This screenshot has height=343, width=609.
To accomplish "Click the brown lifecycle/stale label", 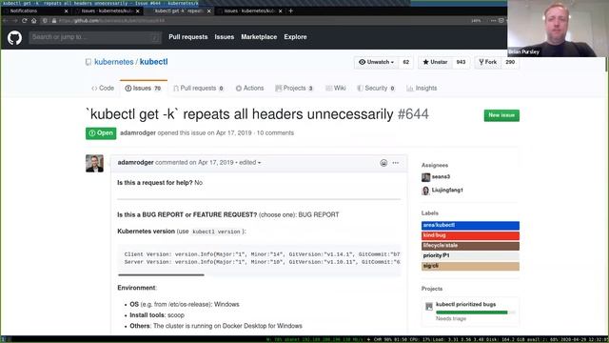I will [470, 246].
